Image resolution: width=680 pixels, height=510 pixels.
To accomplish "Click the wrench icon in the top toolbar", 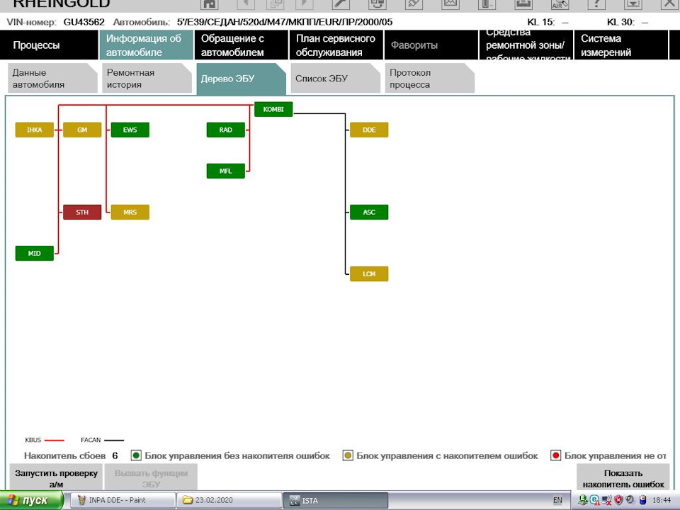I will pos(341,4).
